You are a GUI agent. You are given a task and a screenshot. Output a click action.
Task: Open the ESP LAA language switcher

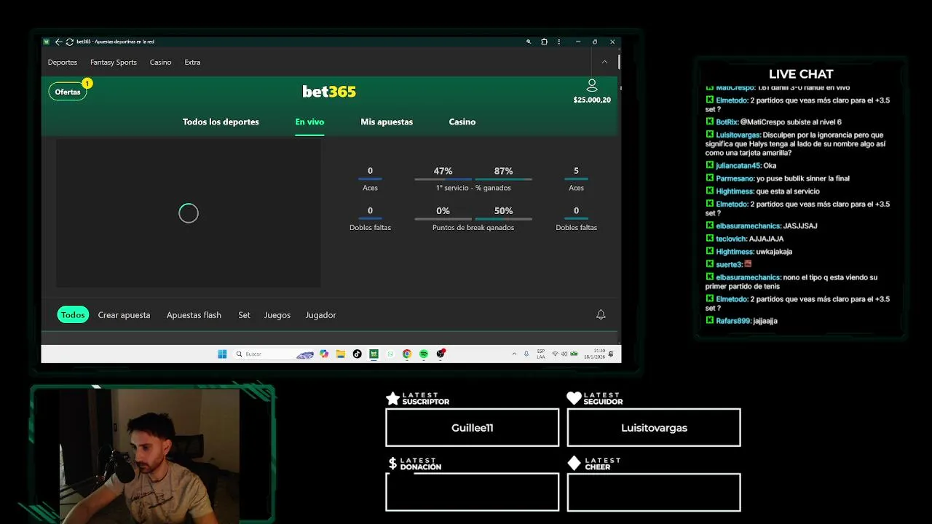(541, 354)
